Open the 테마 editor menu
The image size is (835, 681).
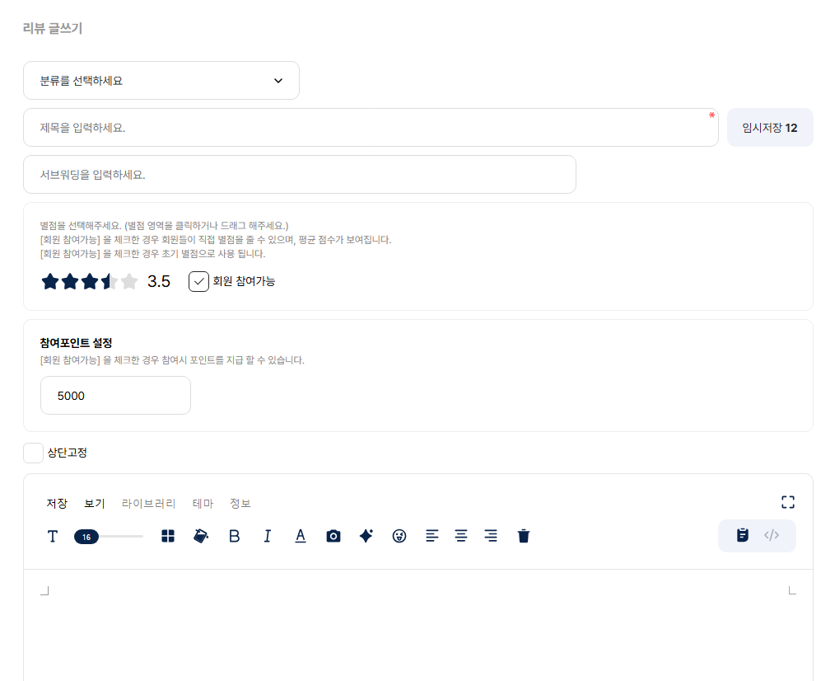tap(203, 504)
